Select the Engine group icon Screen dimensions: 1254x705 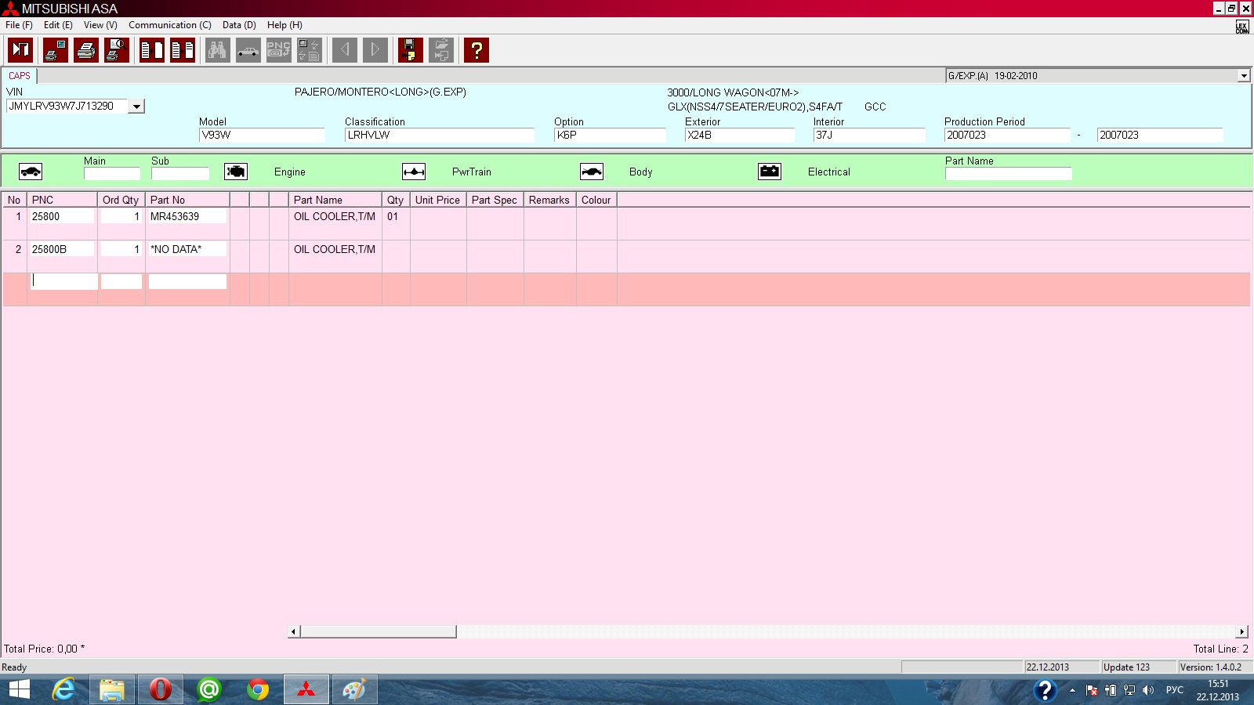[x=236, y=172]
